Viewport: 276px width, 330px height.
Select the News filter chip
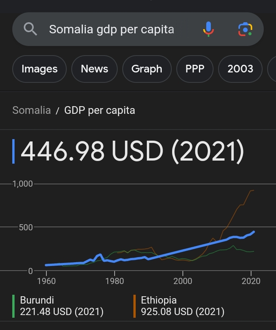coord(95,69)
